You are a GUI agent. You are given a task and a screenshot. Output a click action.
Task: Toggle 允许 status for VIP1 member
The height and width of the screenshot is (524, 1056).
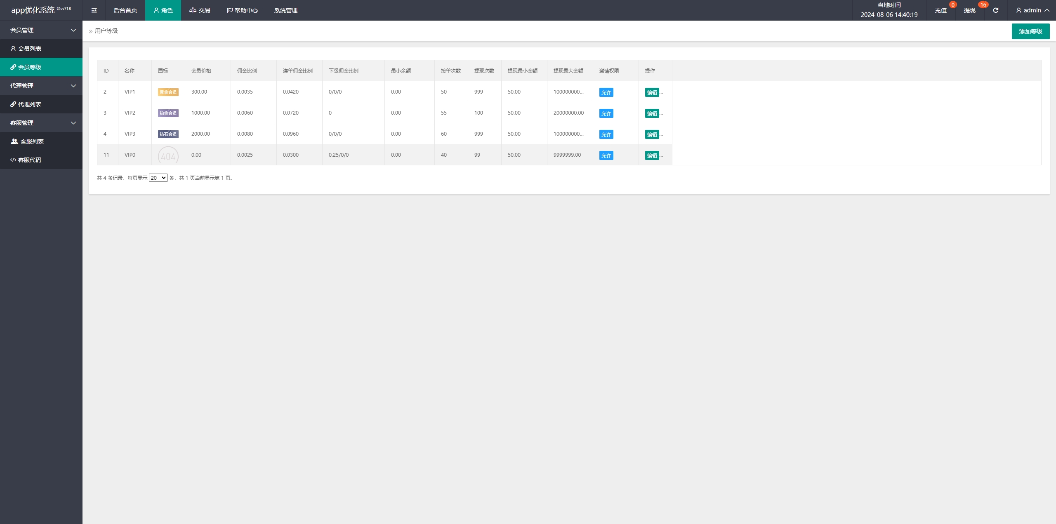point(606,92)
